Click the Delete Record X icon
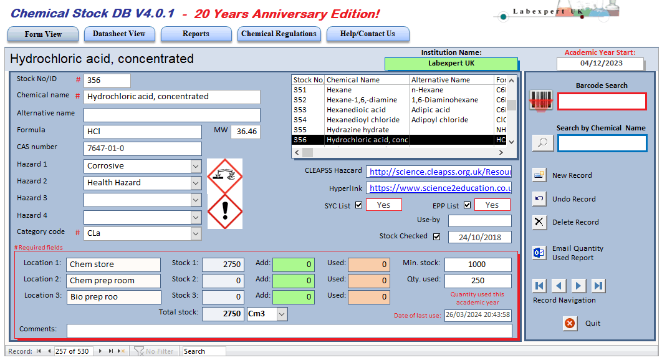The height and width of the screenshot is (360, 662). pyautogui.click(x=539, y=222)
